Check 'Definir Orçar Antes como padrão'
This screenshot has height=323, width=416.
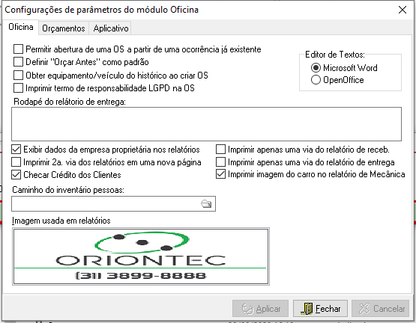pos(18,62)
